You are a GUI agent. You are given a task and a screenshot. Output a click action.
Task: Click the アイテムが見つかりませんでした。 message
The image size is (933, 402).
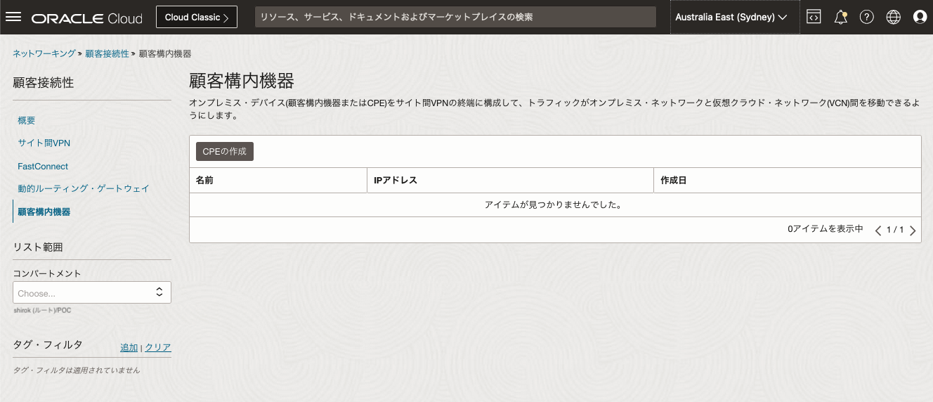click(555, 205)
